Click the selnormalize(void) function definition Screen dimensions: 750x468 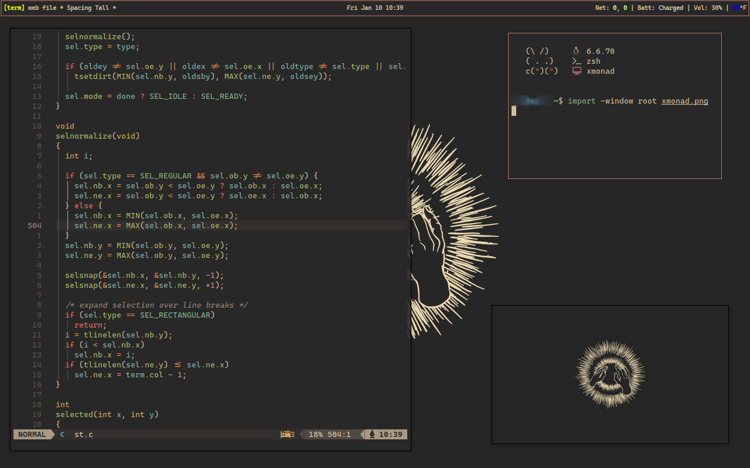pos(98,136)
